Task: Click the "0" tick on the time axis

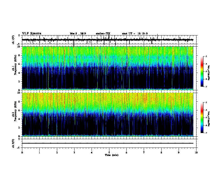Action: (x=22, y=153)
